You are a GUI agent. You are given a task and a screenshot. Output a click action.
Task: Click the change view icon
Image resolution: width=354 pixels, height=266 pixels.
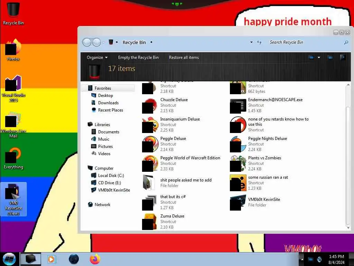point(311,57)
